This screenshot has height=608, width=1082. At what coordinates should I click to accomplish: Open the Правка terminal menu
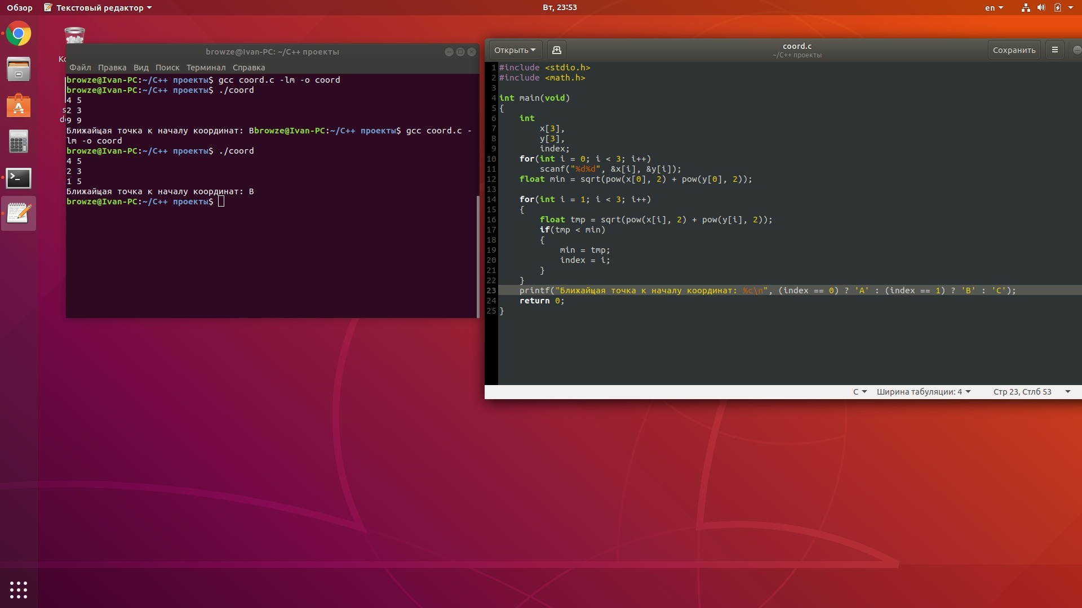click(x=112, y=68)
